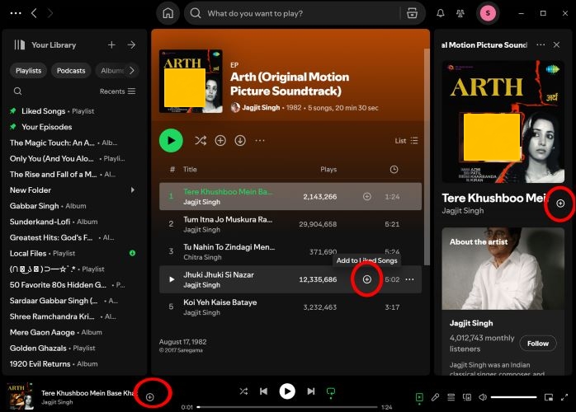Open the user profile avatar
576x412 pixels.
click(488, 13)
